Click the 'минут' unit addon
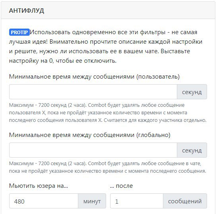Viewport: 217px width, 214px height. tap(92, 201)
